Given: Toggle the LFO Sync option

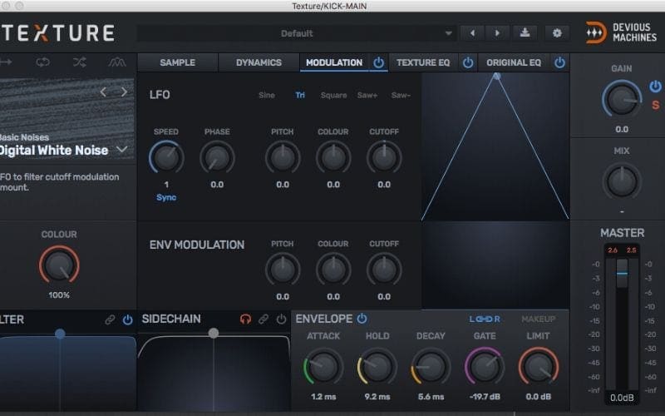Looking at the screenshot, I should coord(166,197).
